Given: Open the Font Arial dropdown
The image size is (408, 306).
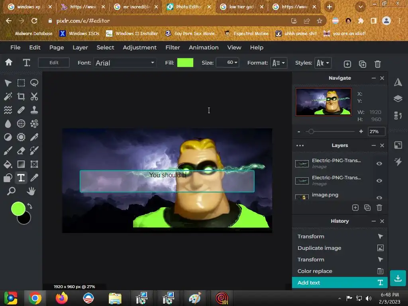Looking at the screenshot, I should (x=125, y=63).
